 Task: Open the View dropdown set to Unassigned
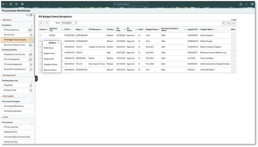point(69,23)
